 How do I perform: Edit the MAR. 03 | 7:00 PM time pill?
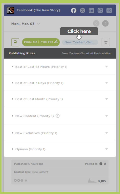pos(41,42)
